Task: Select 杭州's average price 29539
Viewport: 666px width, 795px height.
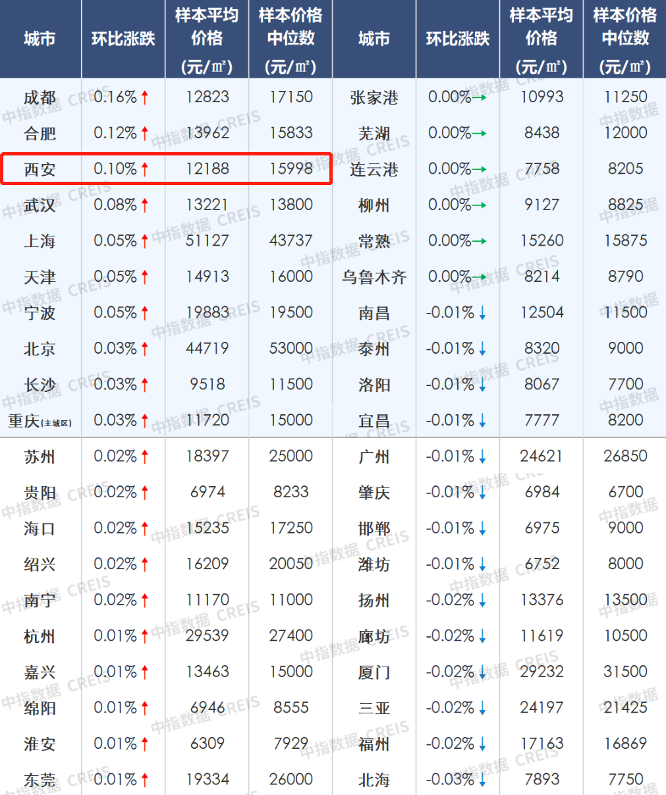Action: pyautogui.click(x=208, y=636)
